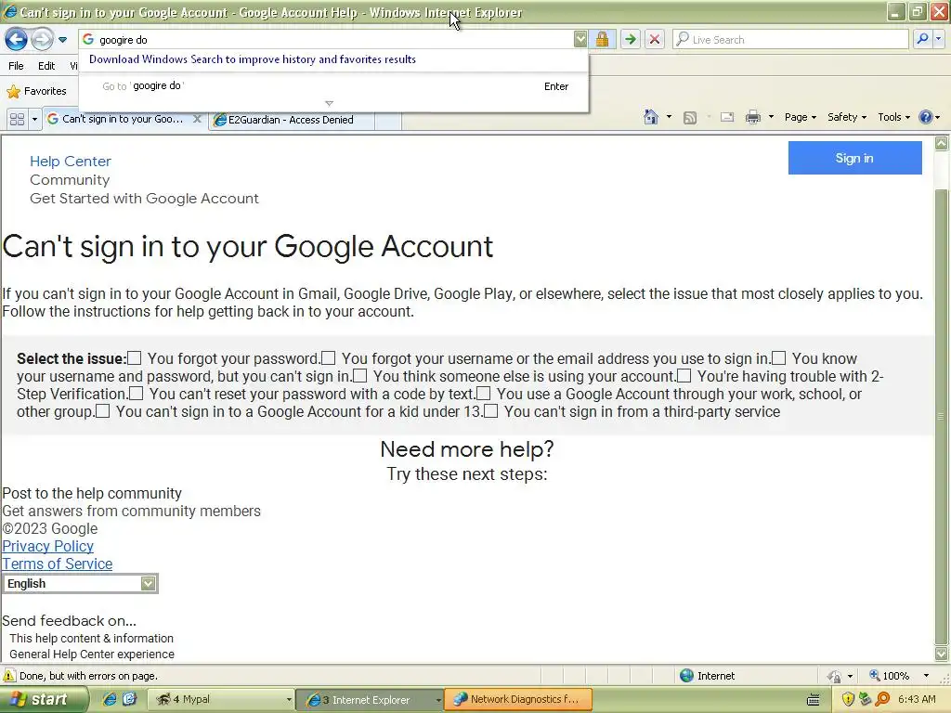Click the RSS feeds icon
The image size is (951, 713).
click(690, 118)
